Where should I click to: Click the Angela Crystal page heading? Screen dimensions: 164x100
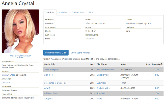(x=18, y=4)
